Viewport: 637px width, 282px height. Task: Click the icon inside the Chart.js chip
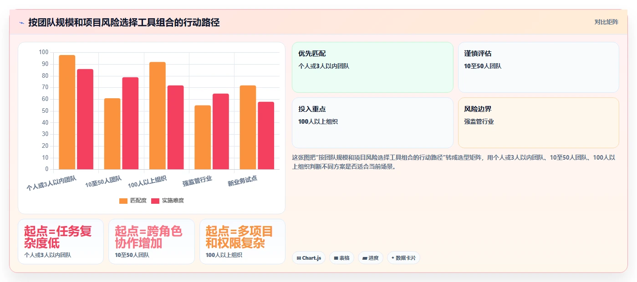[x=299, y=258]
